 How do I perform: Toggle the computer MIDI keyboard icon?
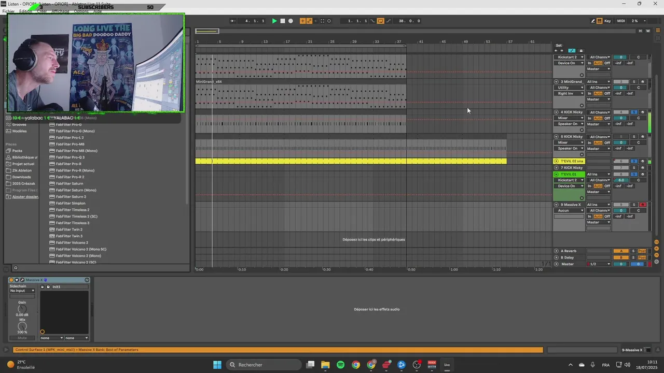click(600, 21)
